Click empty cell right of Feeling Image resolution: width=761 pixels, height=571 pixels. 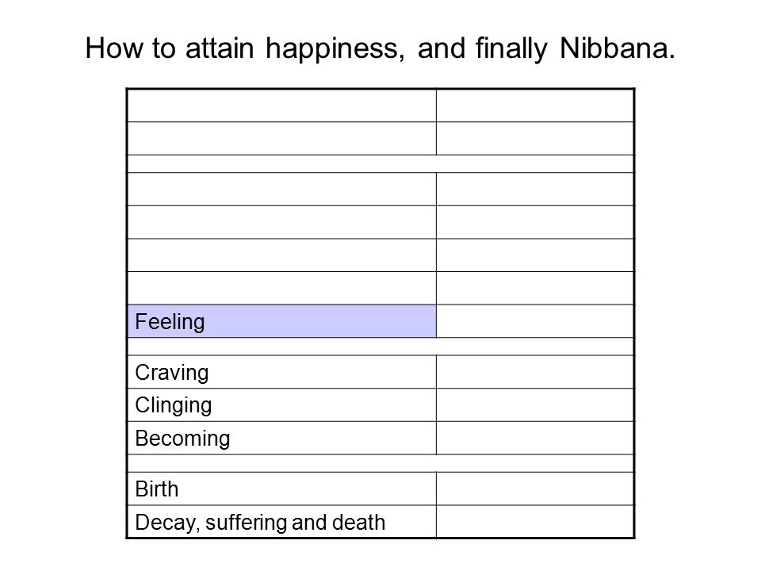(535, 321)
